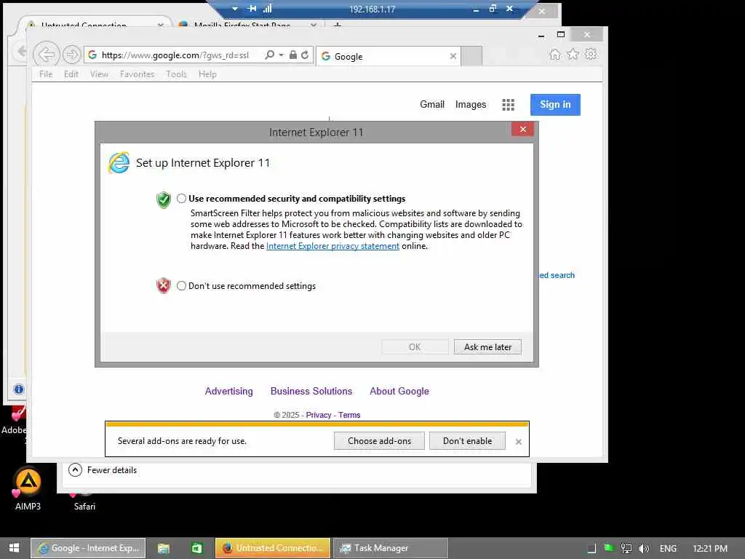Open the AIMP3 desktop shortcut
Image resolution: width=745 pixels, height=559 pixels.
tap(28, 488)
